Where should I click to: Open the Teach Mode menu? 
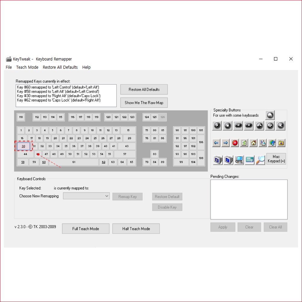[x=27, y=67]
